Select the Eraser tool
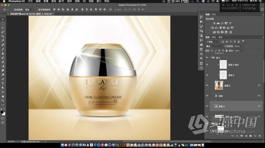The height and width of the screenshot is (148, 265). coord(3,62)
